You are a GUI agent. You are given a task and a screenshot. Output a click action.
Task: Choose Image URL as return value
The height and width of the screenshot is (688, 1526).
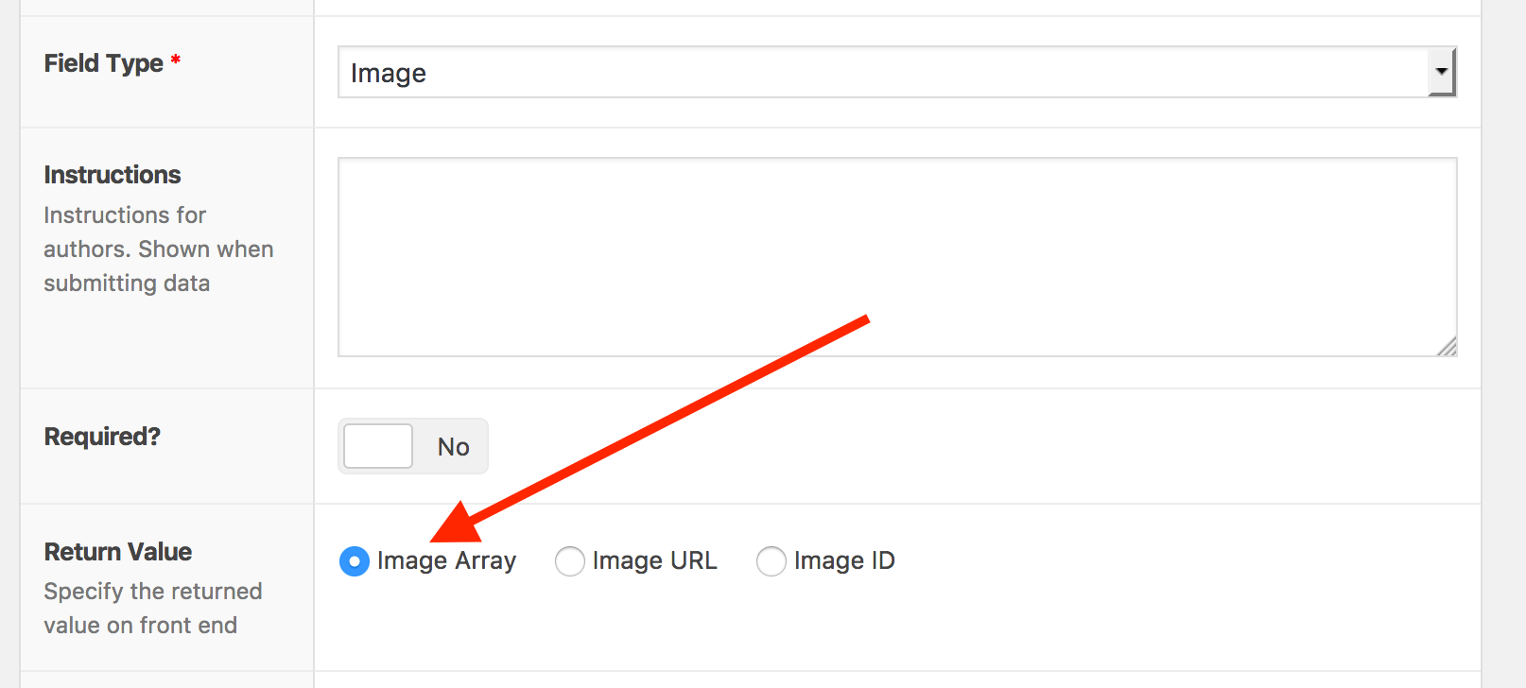pyautogui.click(x=570, y=560)
